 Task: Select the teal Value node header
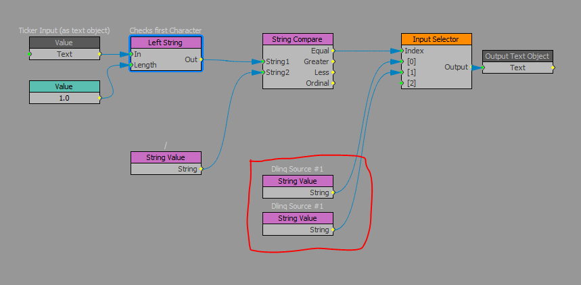tap(64, 86)
